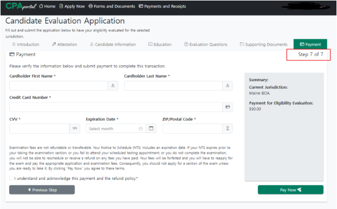Click the 123 icon beside CVV field
The image size is (337, 209).
74,128
